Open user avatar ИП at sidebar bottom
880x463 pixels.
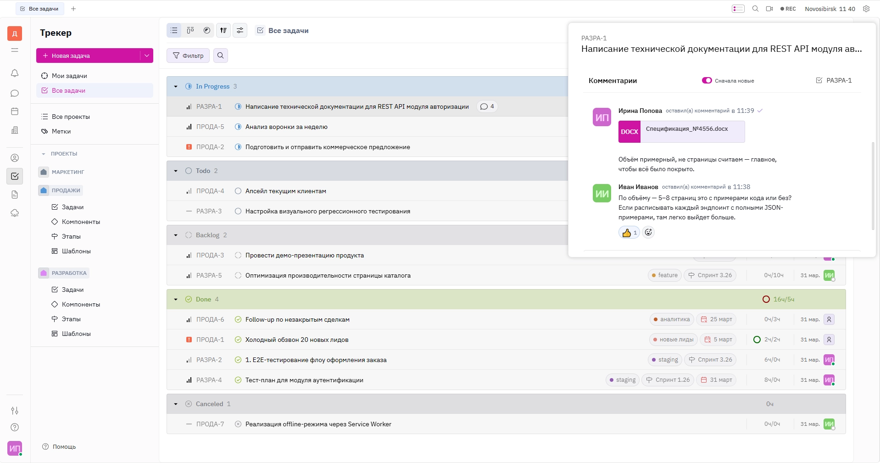coord(15,448)
